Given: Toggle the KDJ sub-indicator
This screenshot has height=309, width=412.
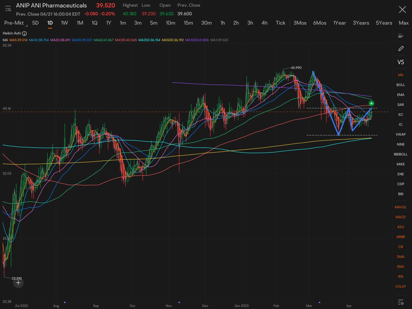Looking at the screenshot, I should [x=401, y=227].
